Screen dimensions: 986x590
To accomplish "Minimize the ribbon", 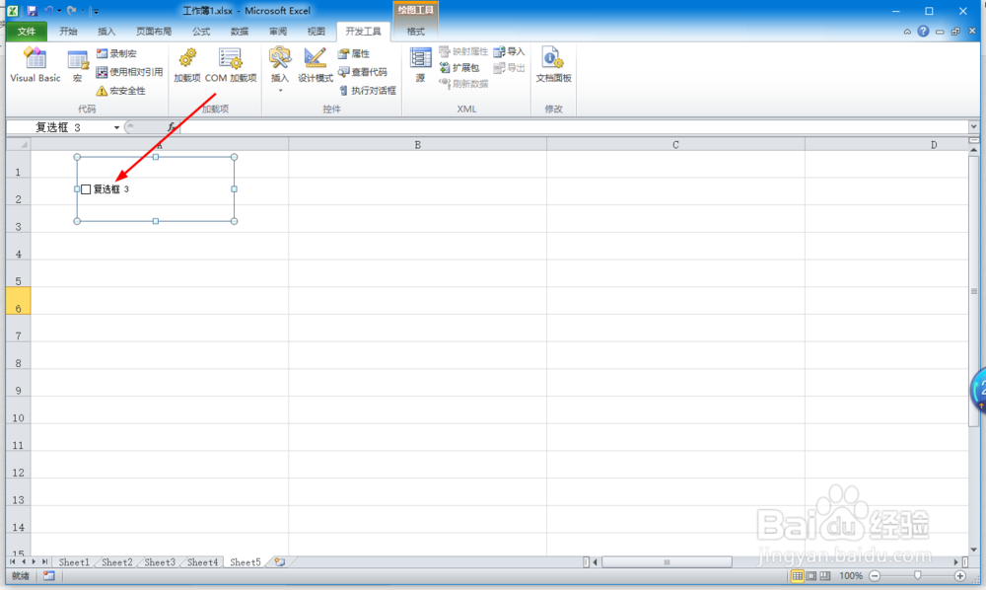I will [907, 32].
